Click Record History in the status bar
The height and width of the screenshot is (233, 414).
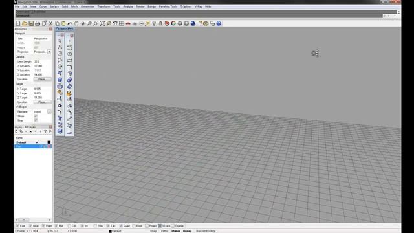click(206, 231)
